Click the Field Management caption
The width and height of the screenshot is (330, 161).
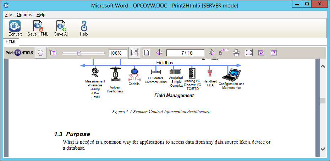(x=174, y=96)
